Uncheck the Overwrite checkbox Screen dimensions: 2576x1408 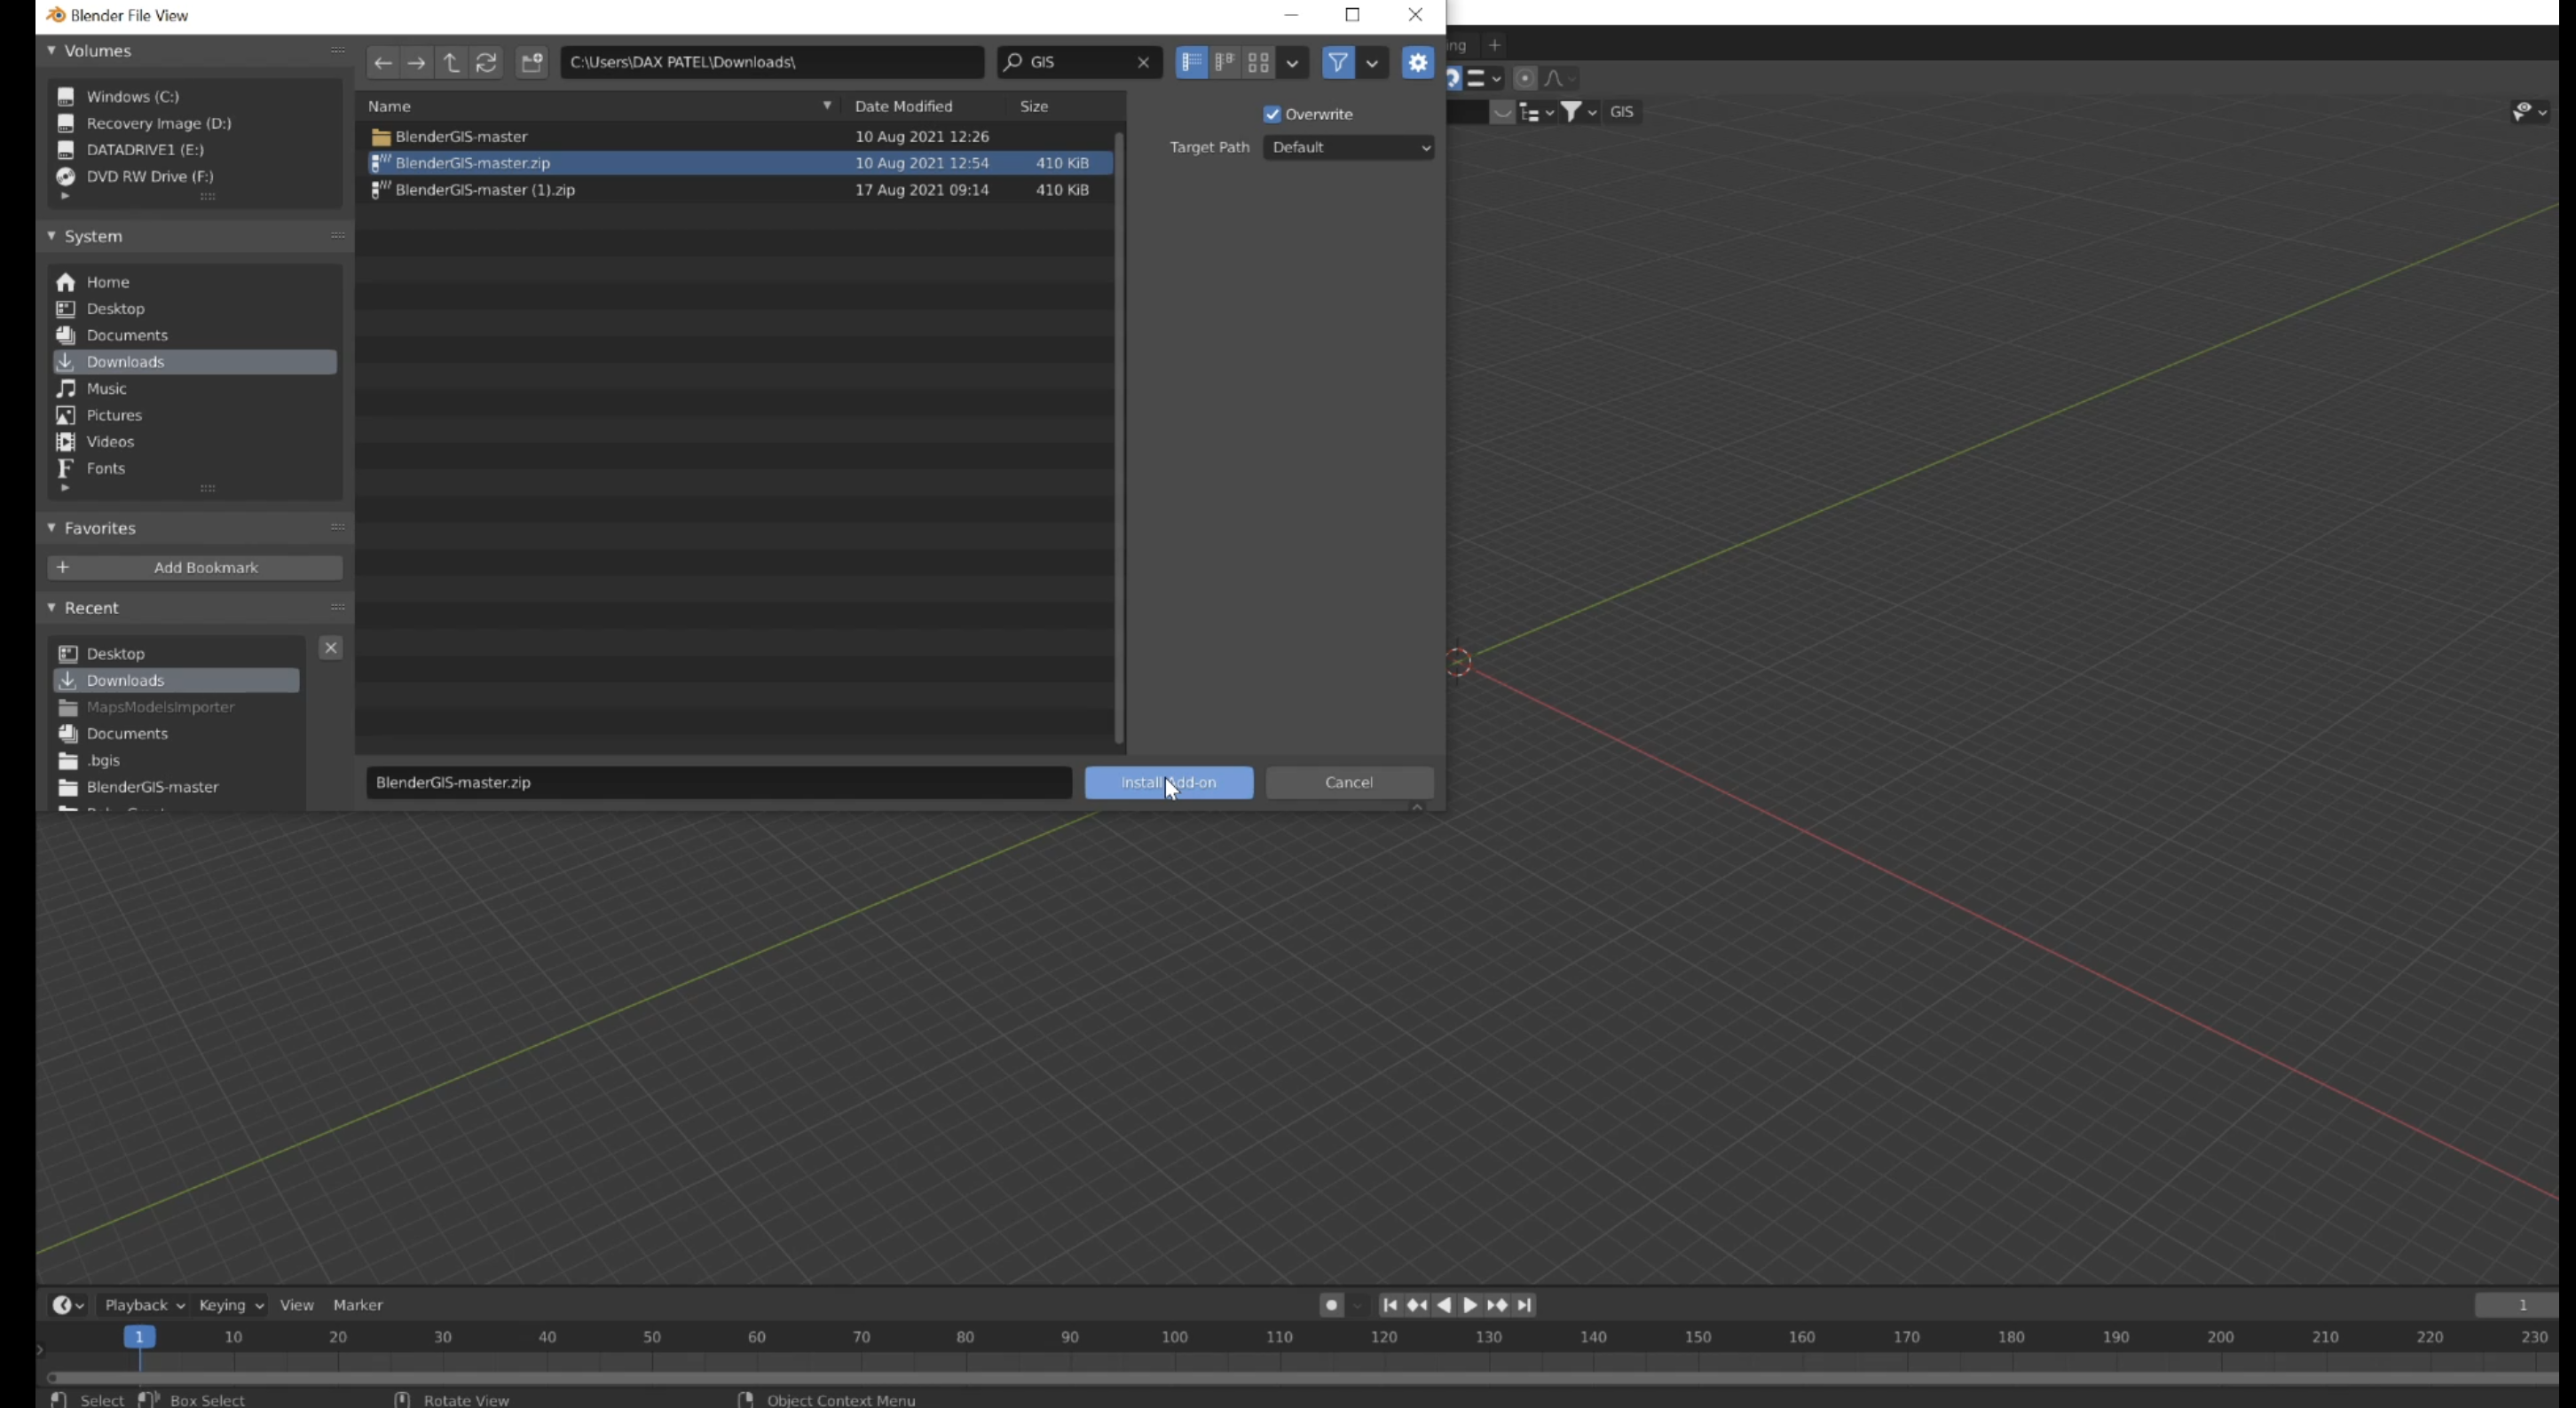pyautogui.click(x=1272, y=115)
